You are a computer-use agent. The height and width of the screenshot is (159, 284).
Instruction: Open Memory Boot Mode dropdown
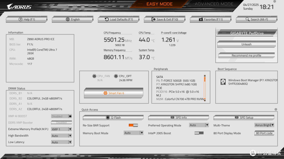click(x=134, y=133)
